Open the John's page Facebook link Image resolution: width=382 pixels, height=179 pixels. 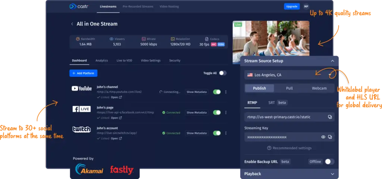coord(116,118)
